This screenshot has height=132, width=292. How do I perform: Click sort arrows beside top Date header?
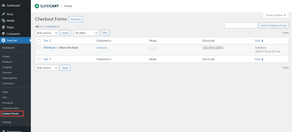point(262,41)
